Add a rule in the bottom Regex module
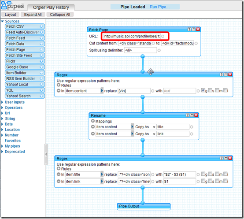This screenshot has height=219, width=244. 59,169
